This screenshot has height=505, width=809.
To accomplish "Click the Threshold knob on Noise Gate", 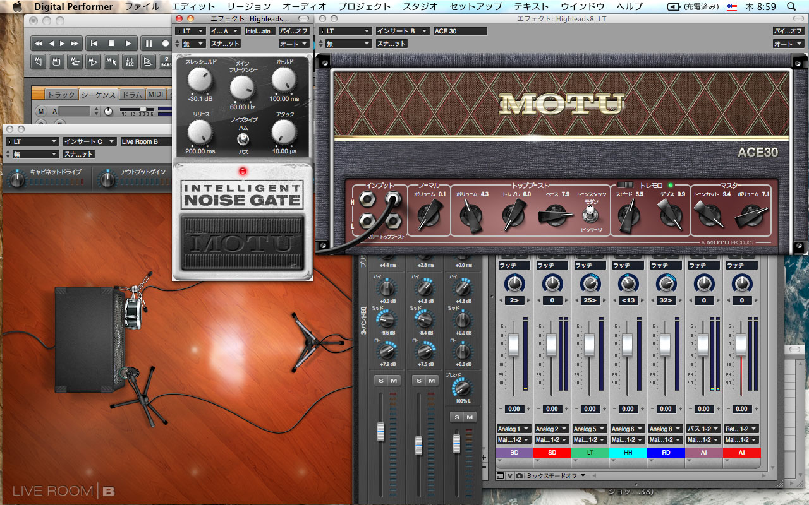I will 200,80.
